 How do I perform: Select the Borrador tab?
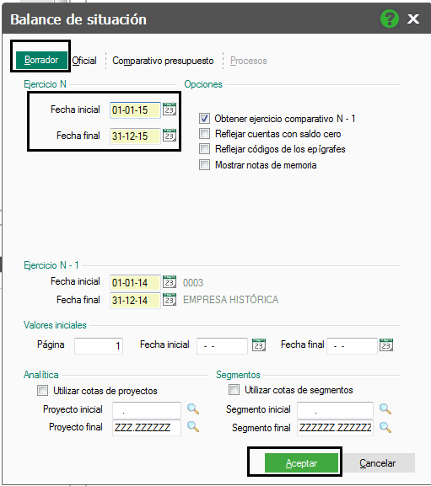(41, 60)
